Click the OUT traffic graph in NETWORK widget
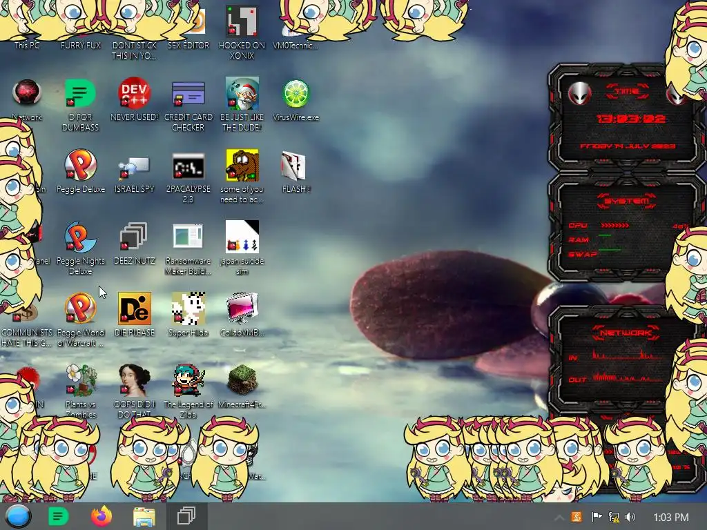 tap(627, 377)
